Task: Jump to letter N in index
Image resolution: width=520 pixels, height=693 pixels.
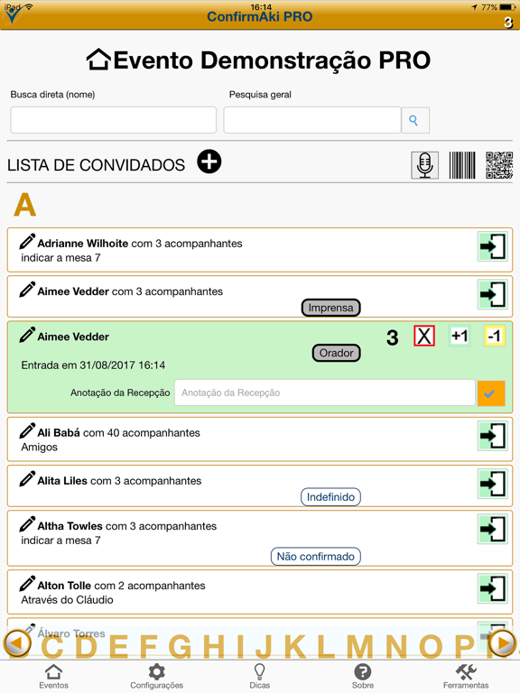Action: (x=396, y=647)
